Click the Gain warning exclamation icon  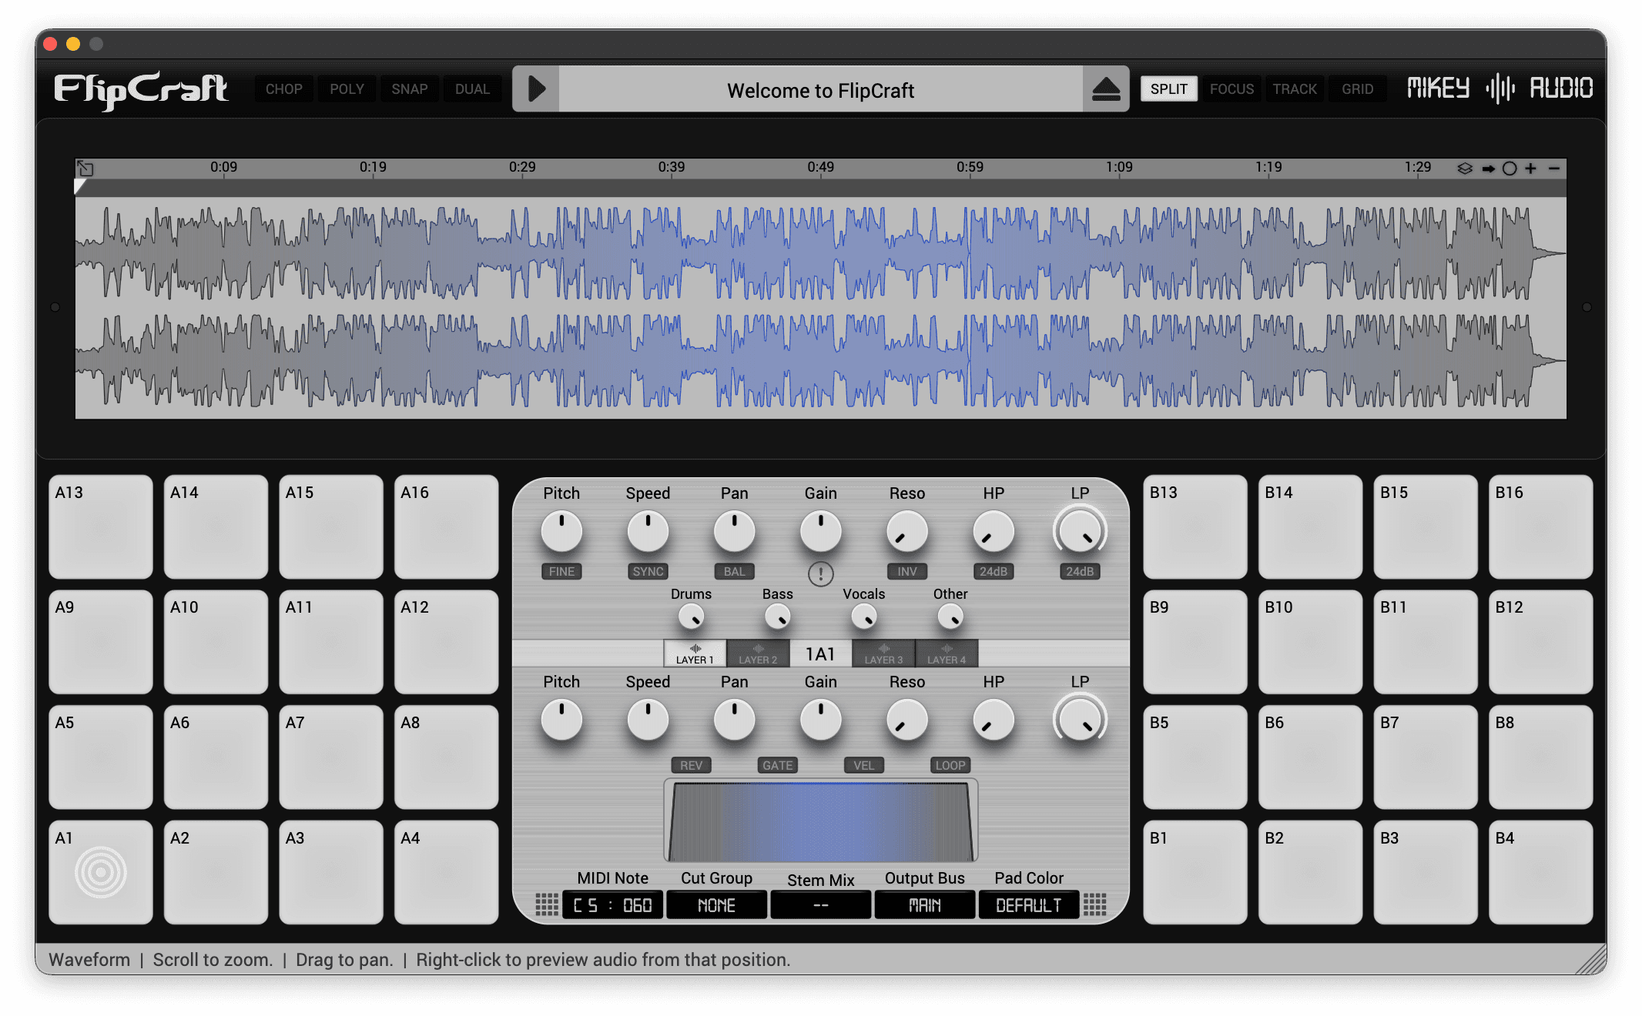click(820, 573)
